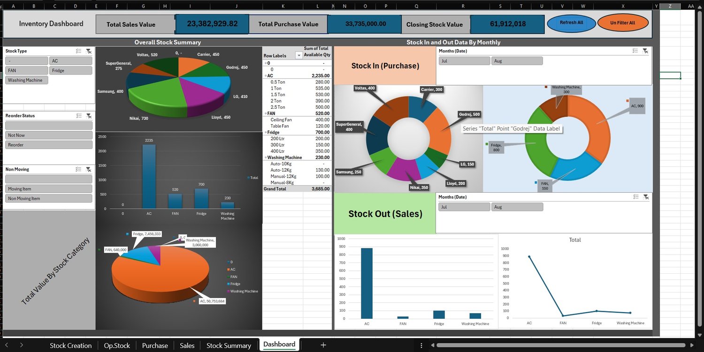
Task: Clear filter on Stock In Months slicer
Action: (x=645, y=51)
